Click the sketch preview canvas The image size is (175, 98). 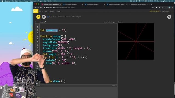coord(136,41)
